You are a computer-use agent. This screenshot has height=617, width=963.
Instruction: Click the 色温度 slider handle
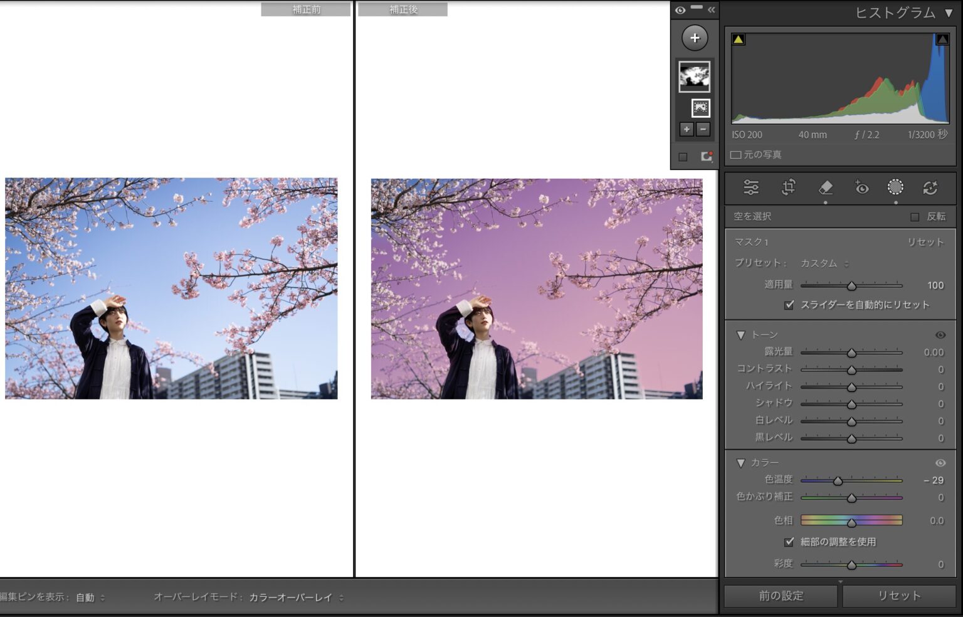tap(838, 481)
